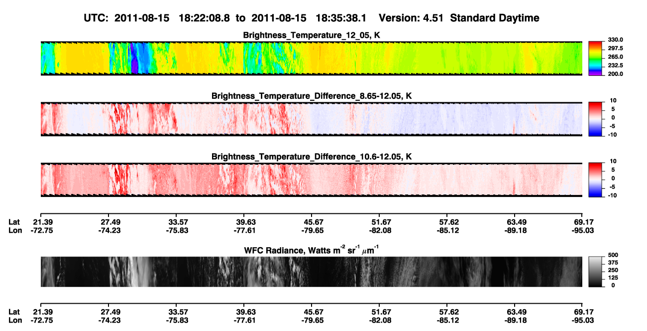647x331 pixels.
Task: Click the '-10' label on 10.6-12.05 colorbar
Action: pyautogui.click(x=613, y=195)
